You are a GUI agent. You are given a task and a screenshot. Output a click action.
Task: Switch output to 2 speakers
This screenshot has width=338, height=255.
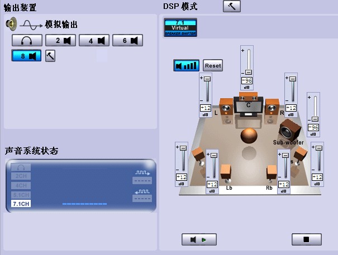click(x=60, y=40)
